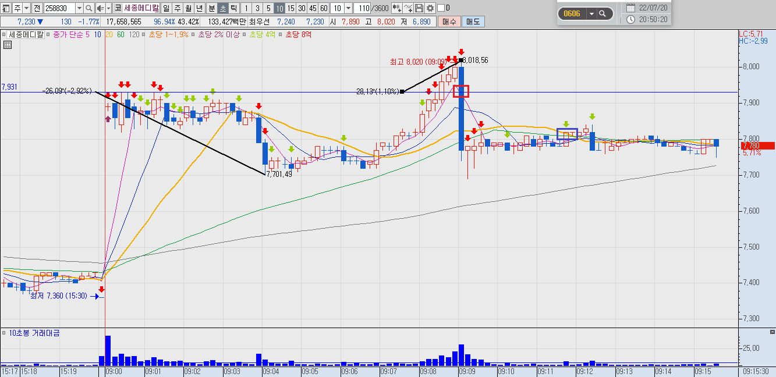
Task: Expand the stock code history dropdown
Action: click(x=79, y=8)
